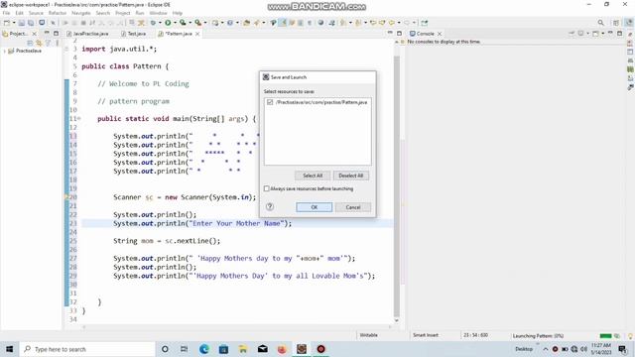Click the Open Type toolbar icon
Viewport: 635px width, 357px height.
tap(246, 23)
